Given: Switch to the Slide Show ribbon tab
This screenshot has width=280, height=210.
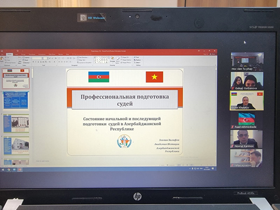Looking at the screenshot, I should (x=52, y=54).
